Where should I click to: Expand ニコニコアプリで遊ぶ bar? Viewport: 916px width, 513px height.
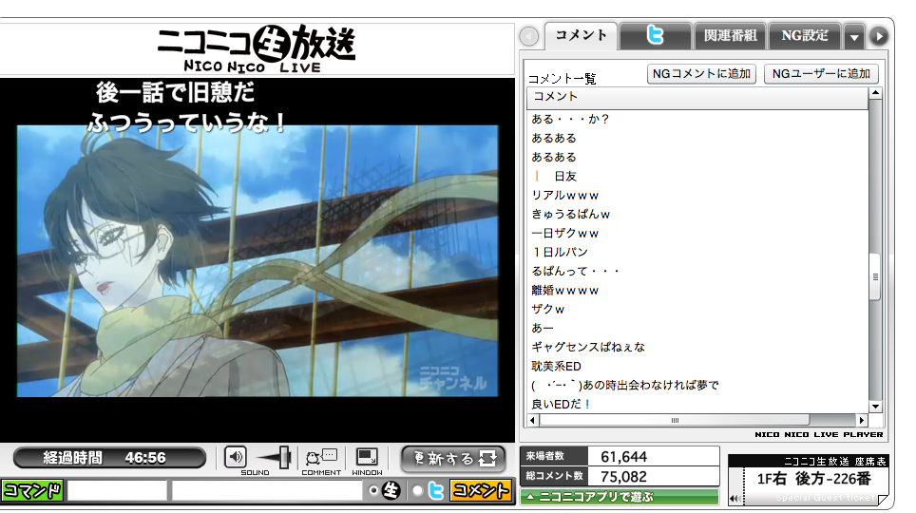point(620,497)
